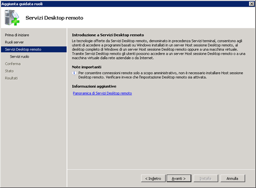Viewport: 256px width, 188px height.
Task: Close the Aggiunta guidata ruoli window
Action: click(x=251, y=4)
